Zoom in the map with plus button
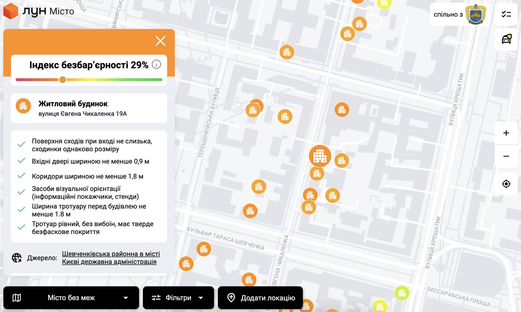 [506, 133]
